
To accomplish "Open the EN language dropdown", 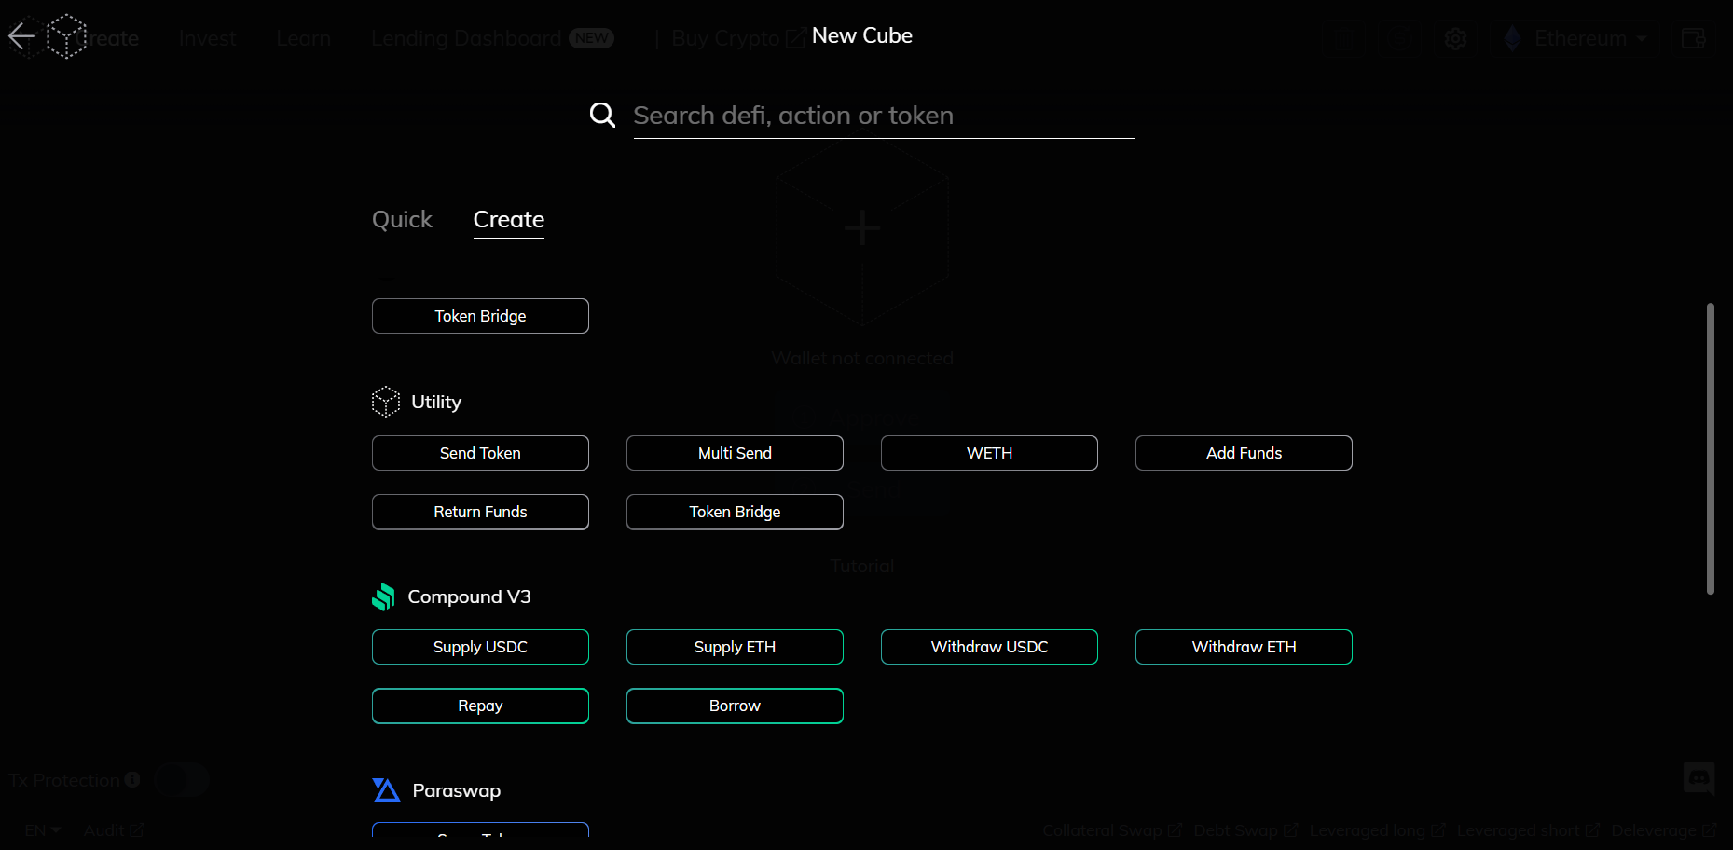I will (43, 830).
